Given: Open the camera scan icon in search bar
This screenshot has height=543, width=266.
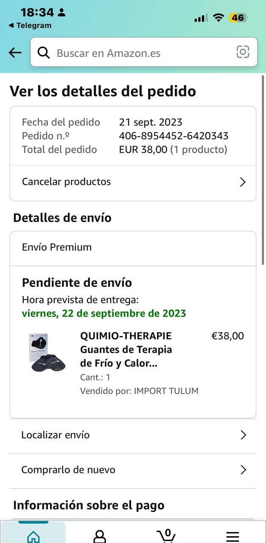Looking at the screenshot, I should (x=243, y=52).
